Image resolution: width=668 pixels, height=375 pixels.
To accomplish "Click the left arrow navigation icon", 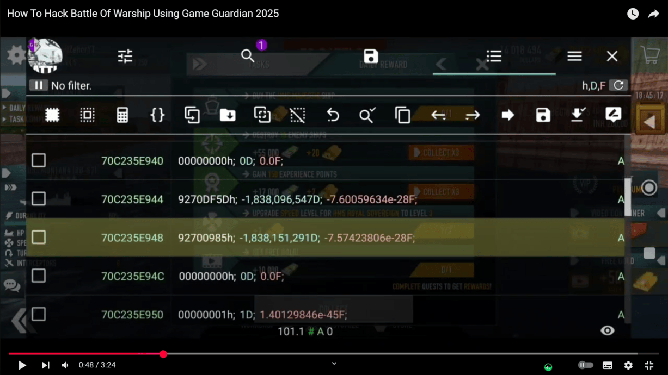I will click(x=438, y=115).
